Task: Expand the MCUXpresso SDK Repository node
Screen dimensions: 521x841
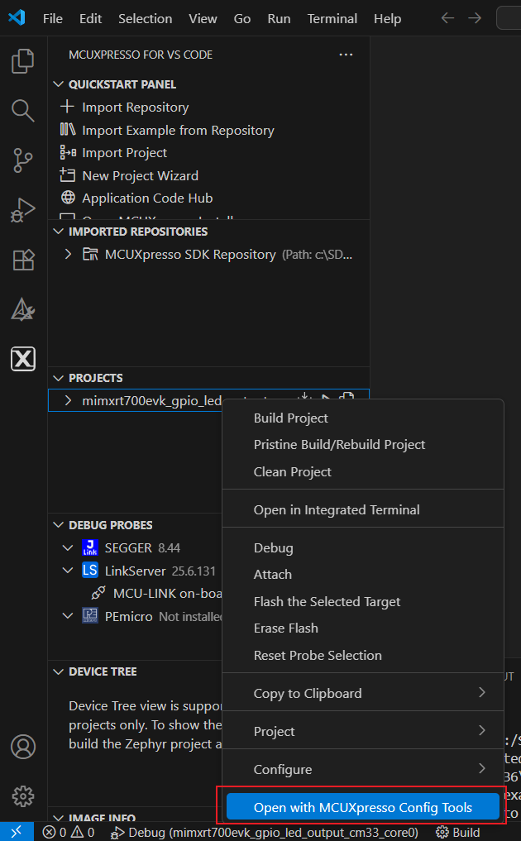Action: click(x=69, y=254)
